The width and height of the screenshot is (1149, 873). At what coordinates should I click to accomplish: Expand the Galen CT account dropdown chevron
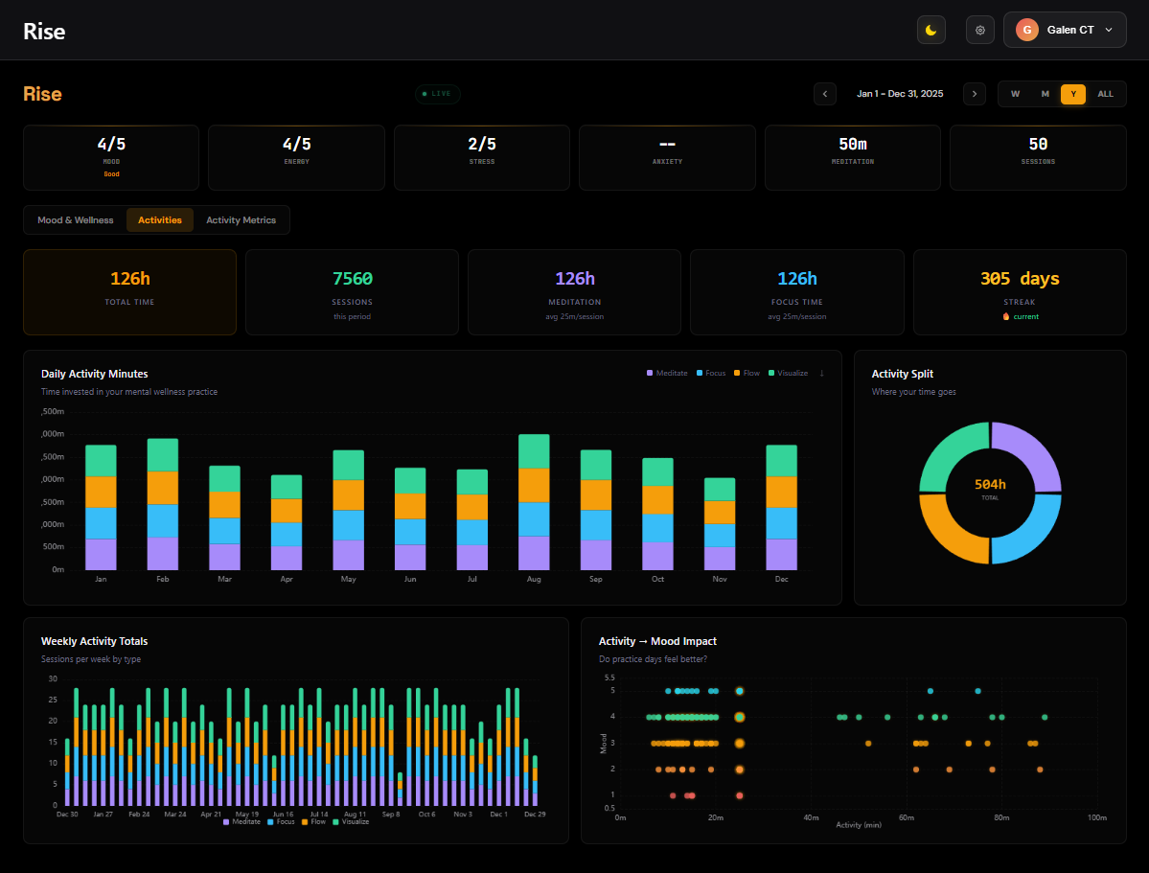pos(1109,30)
